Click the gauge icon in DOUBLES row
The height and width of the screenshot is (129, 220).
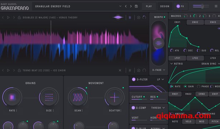(x=139, y=18)
